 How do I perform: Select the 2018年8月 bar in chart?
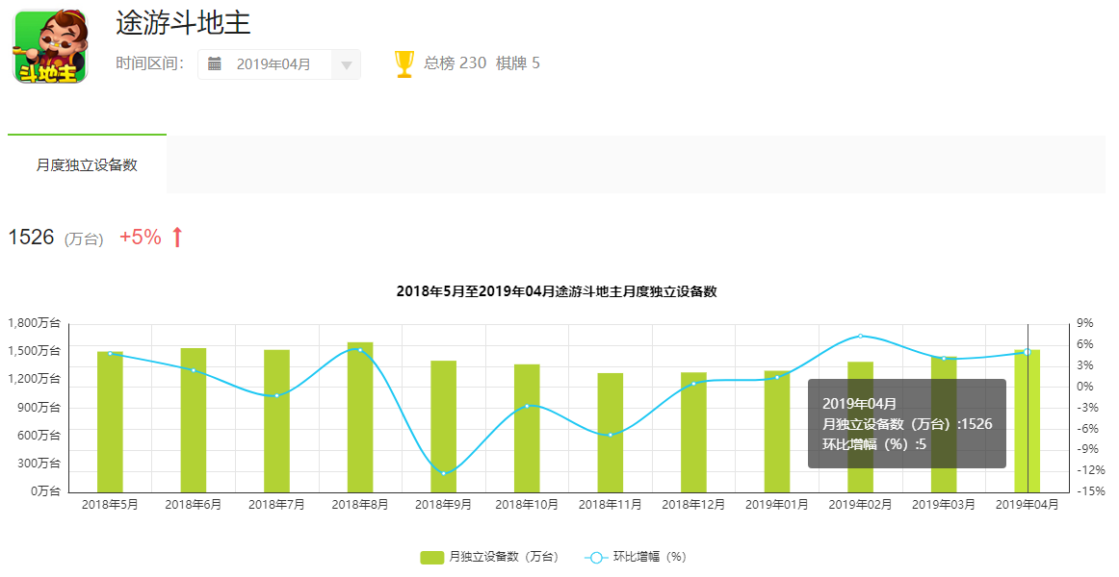coord(359,418)
